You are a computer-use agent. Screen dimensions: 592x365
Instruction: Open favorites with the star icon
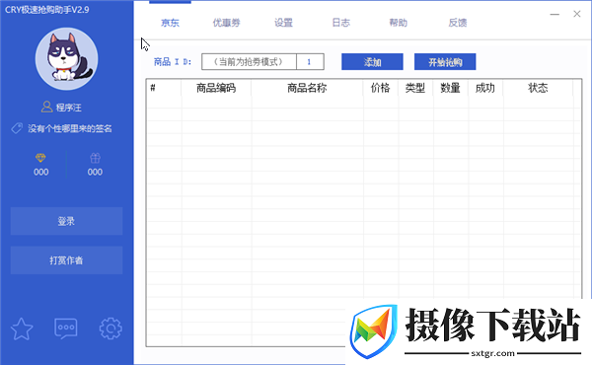(22, 329)
